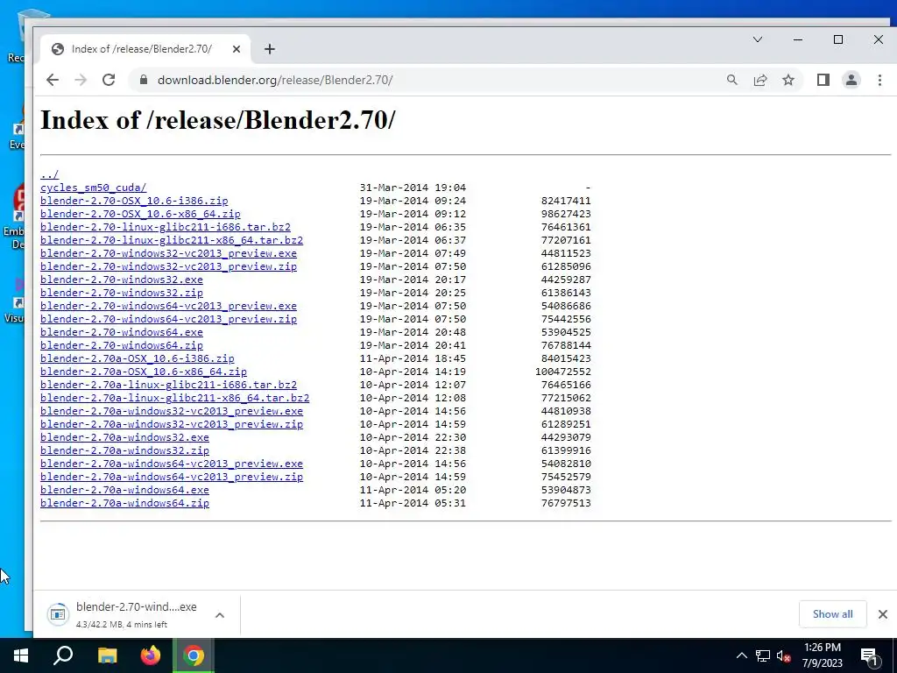Launch Firefox from taskbar
897x673 pixels.
(151, 655)
